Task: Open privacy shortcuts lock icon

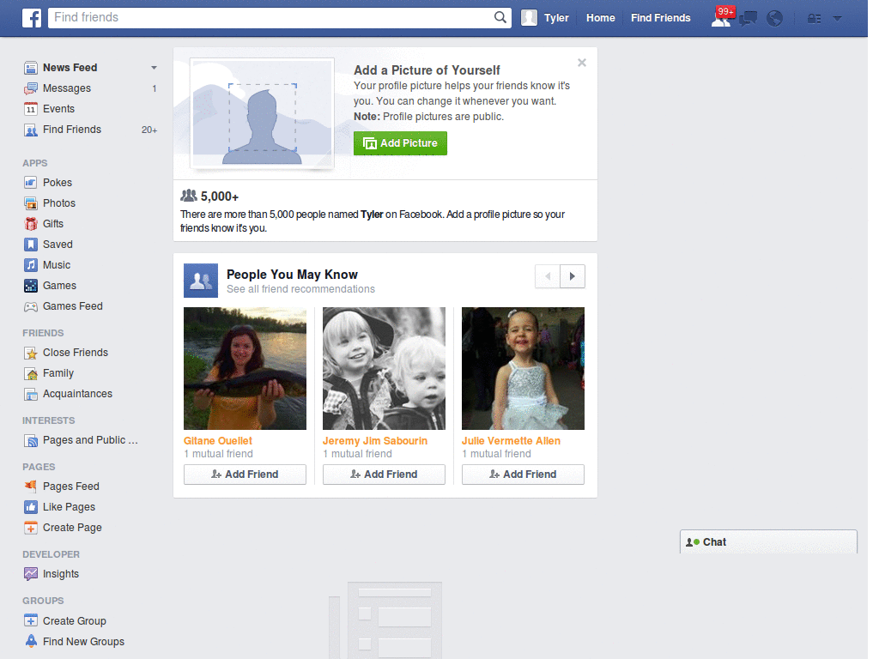Action: [814, 19]
